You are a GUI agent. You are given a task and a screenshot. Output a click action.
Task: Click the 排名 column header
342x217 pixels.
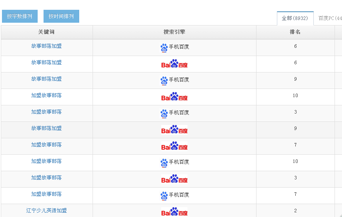[295, 32]
